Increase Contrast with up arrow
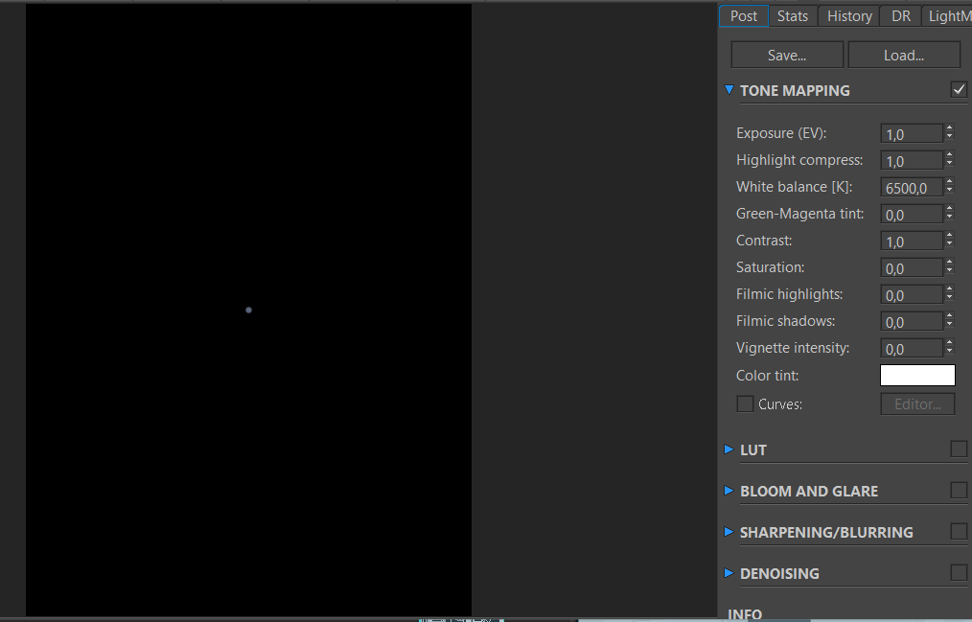Screen dimensions: 972x622 point(949,236)
